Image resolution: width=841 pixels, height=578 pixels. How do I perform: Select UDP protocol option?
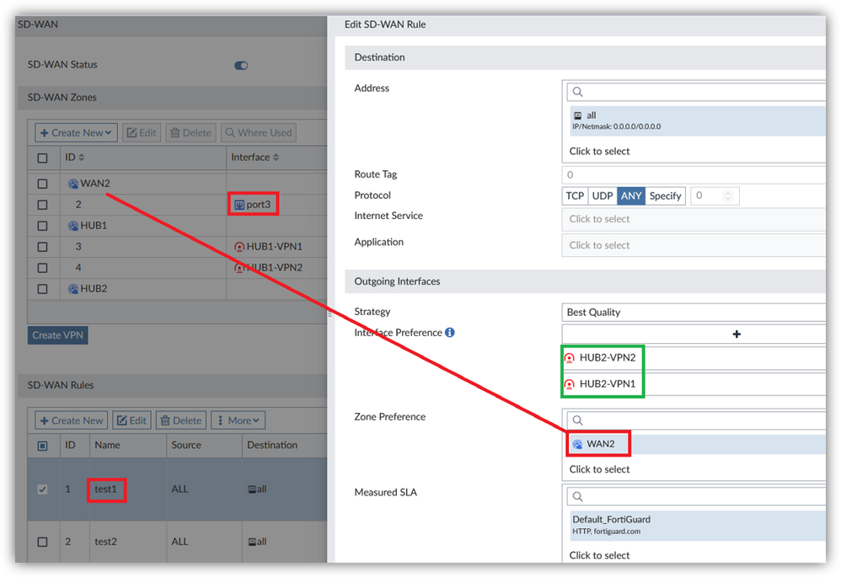[x=603, y=195]
